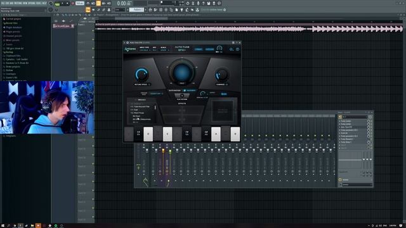Image resolution: width=406 pixels, height=228 pixels.
Task: Click the Humanize knob in Auto-Tune
Action: point(221,75)
